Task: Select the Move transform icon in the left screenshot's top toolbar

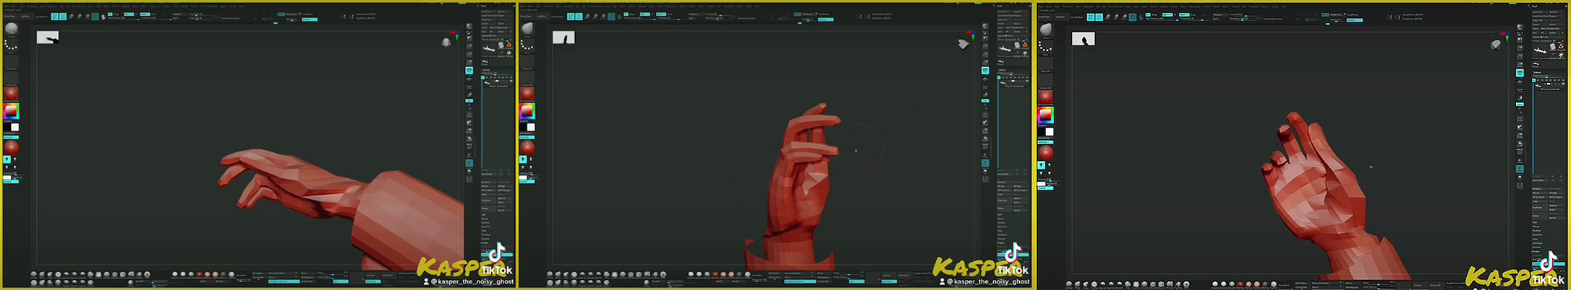Action: pyautogui.click(x=71, y=17)
